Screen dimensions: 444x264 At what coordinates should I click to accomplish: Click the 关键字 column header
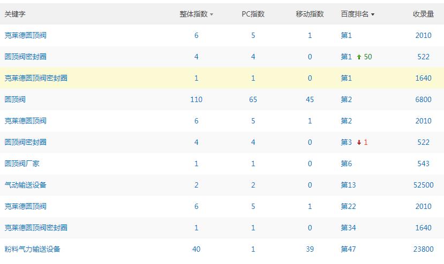point(15,14)
